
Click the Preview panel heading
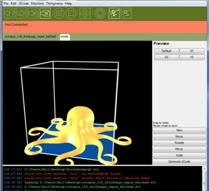[x=161, y=44]
